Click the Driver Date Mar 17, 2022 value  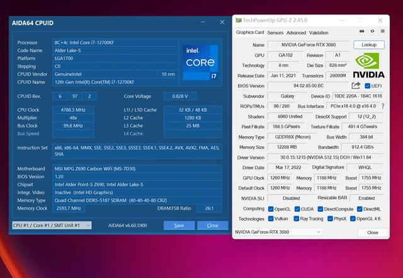pyautogui.click(x=288, y=167)
